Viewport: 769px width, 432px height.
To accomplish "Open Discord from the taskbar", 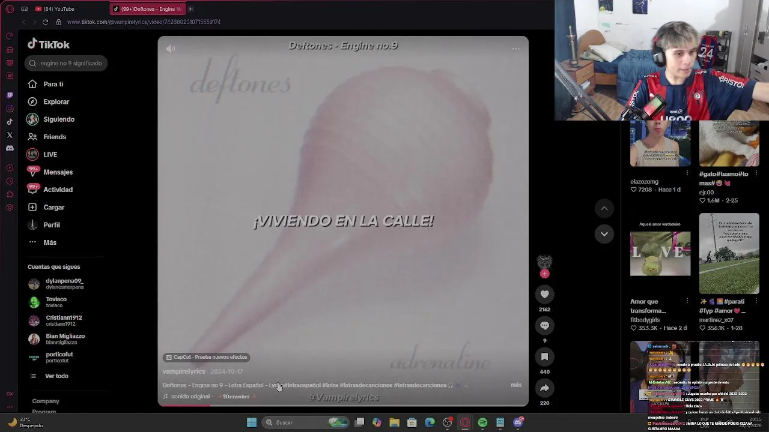I will click(x=518, y=422).
